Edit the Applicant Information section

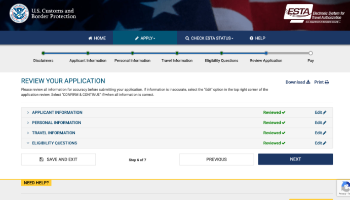321,112
